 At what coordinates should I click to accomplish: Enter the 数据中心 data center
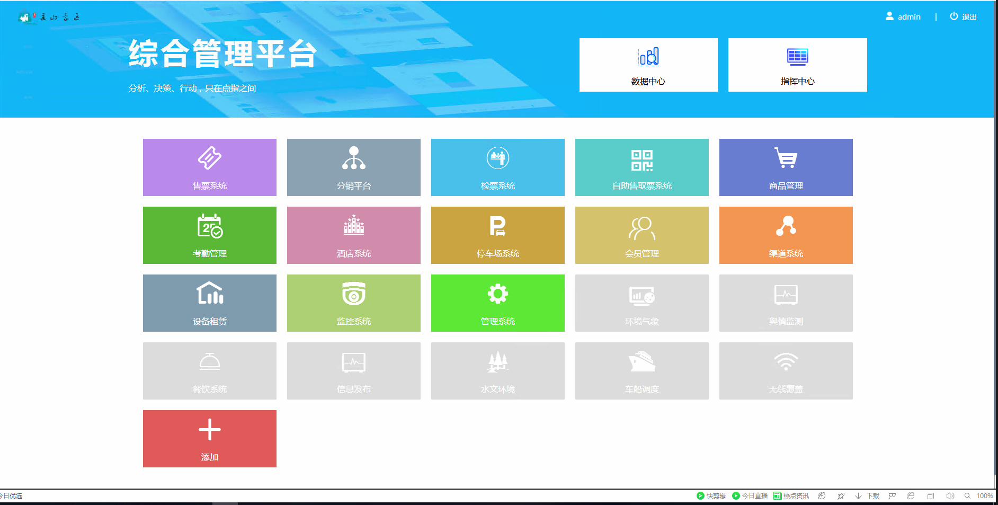[x=648, y=65]
